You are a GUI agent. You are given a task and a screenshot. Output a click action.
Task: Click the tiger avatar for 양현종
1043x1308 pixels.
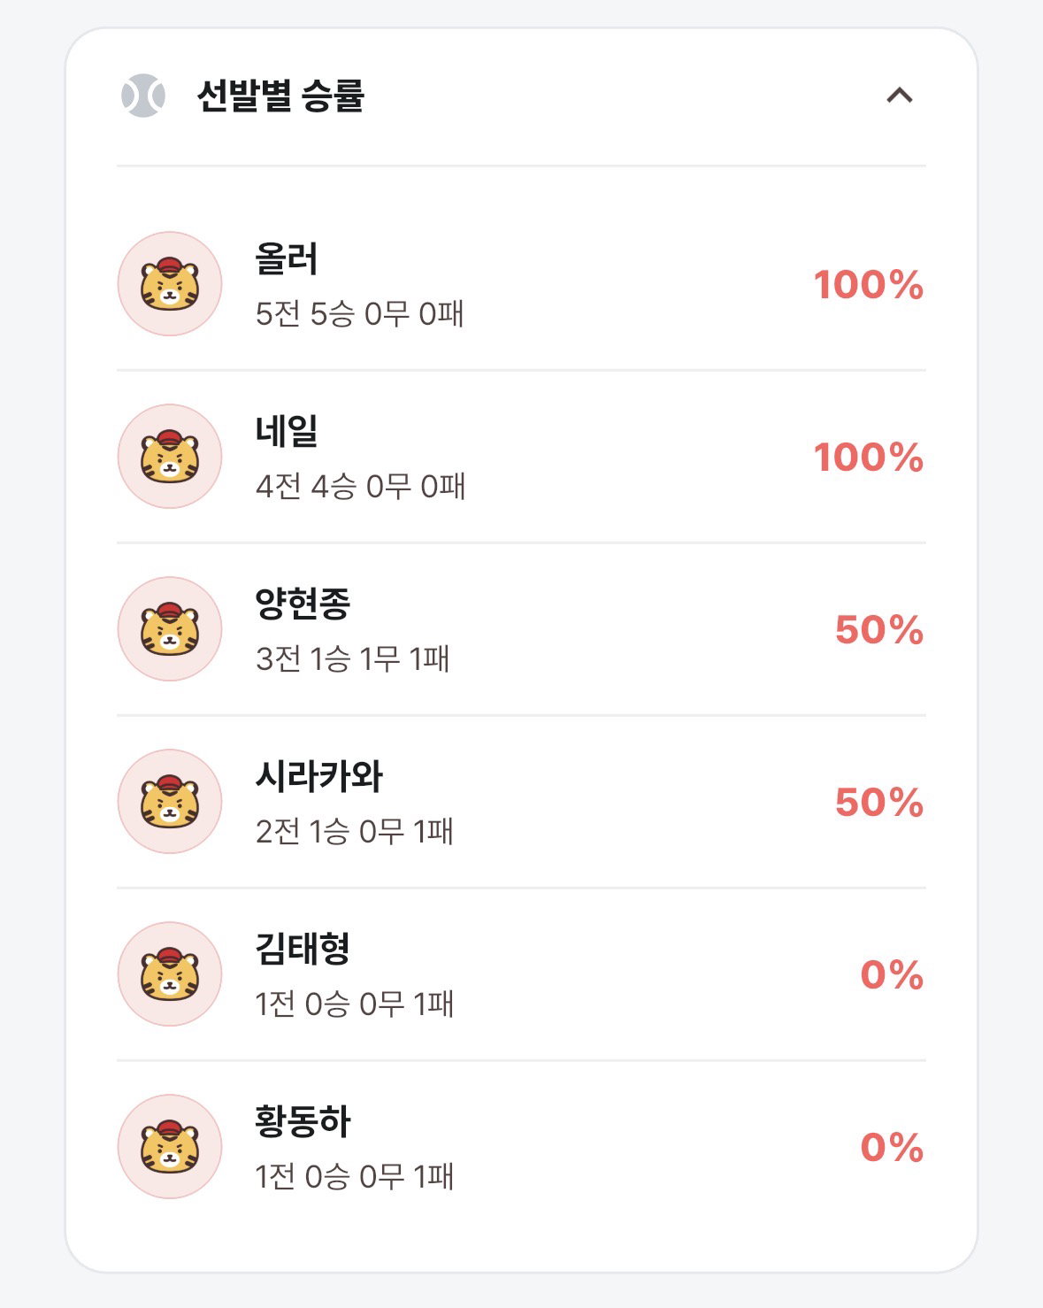[x=170, y=629]
